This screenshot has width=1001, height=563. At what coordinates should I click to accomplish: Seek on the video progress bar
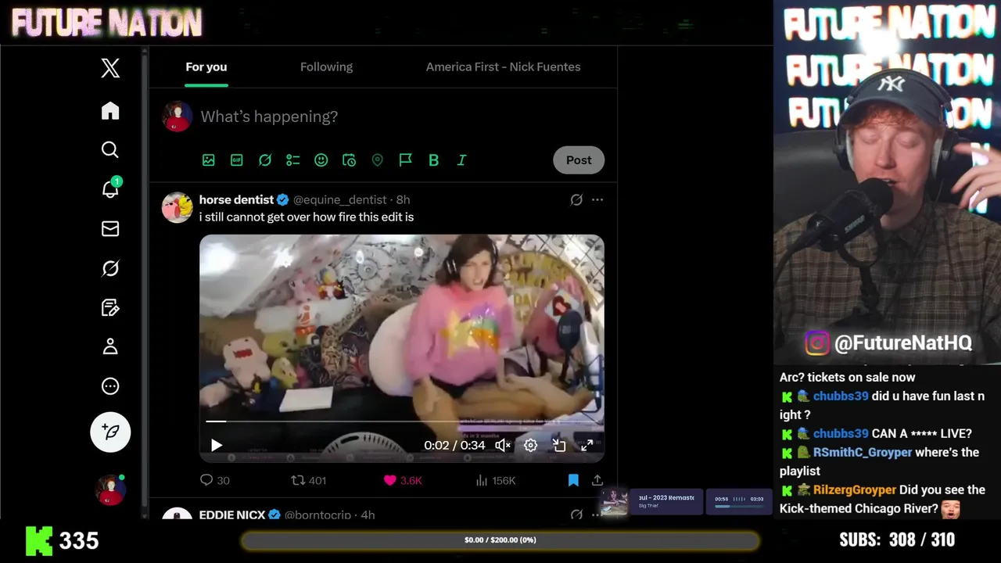[x=402, y=421]
